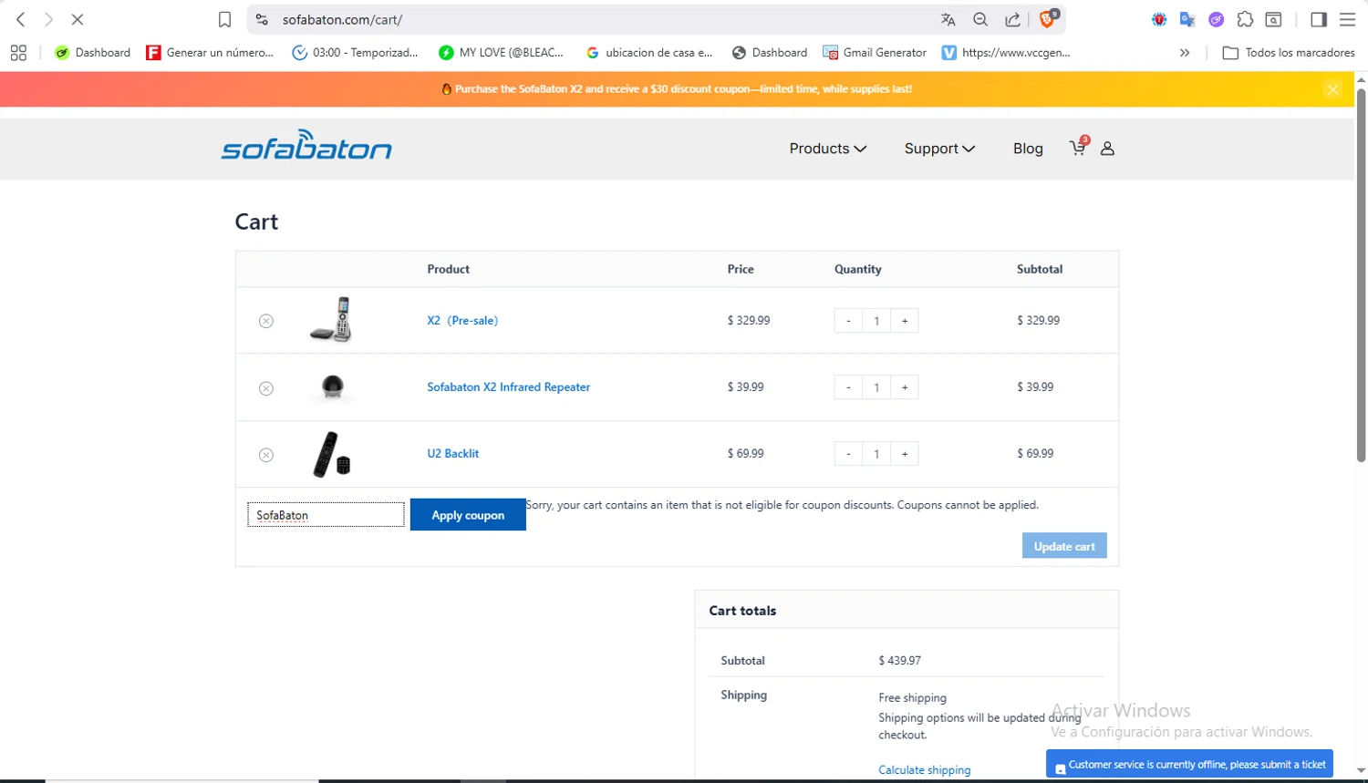Click the Infrared Repeater product thumbnail

coord(333,387)
